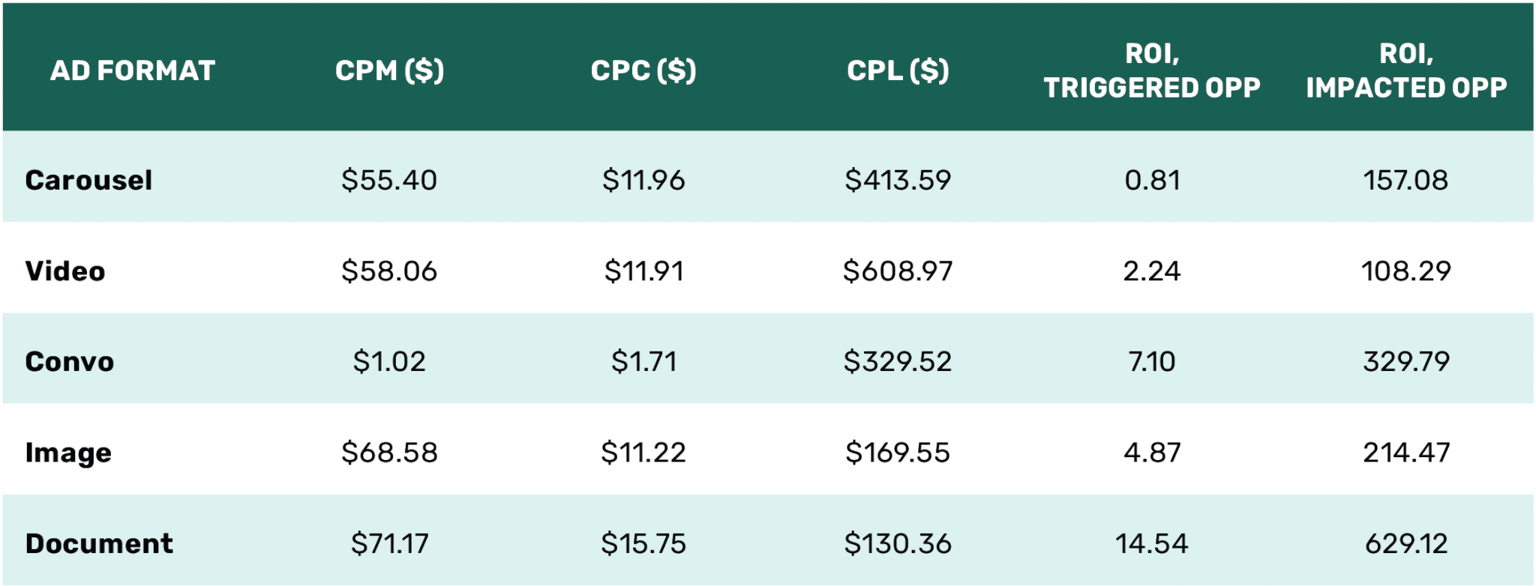Viewport: 1536px width, 586px height.
Task: Select the 629.12 Document impacted ROI
Action: pos(1406,543)
